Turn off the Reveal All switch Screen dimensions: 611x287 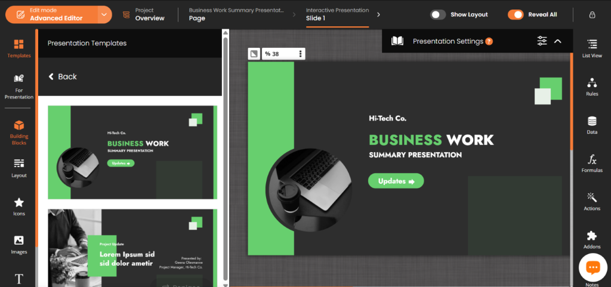[516, 15]
